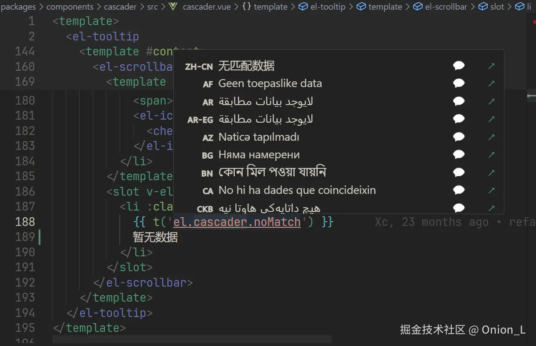This screenshot has height=346, width=536.
Task: Click the speech bubble on the BN row
Action: [x=459, y=172]
